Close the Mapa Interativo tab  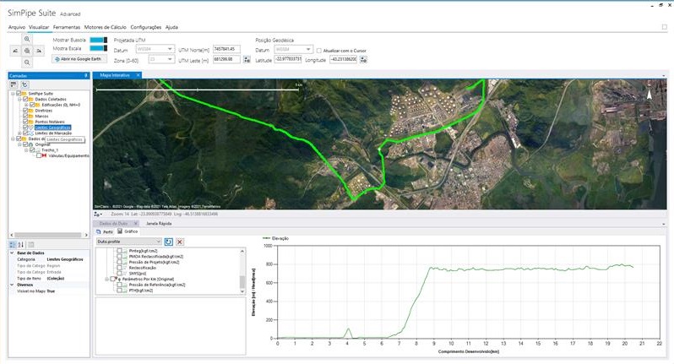(x=138, y=75)
